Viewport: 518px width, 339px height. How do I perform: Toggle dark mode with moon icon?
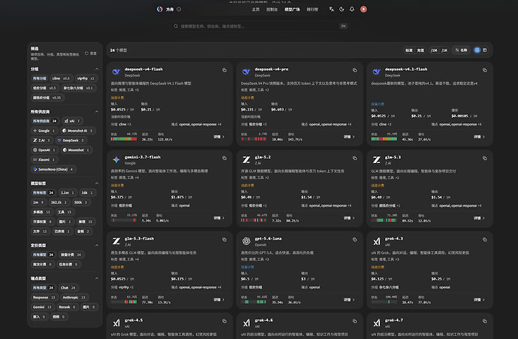[x=342, y=9]
